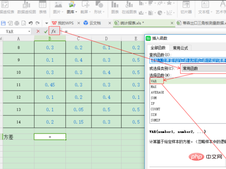Select column B header

50,38
